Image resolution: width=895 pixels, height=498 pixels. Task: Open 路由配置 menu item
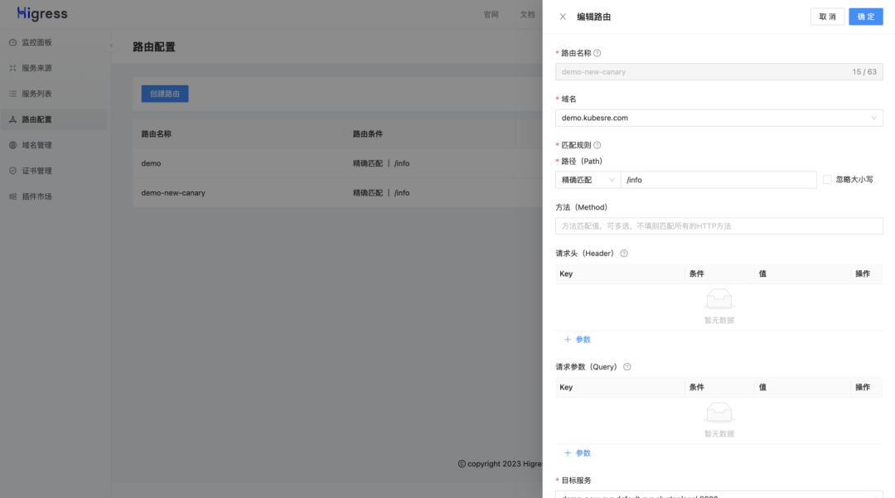54,119
